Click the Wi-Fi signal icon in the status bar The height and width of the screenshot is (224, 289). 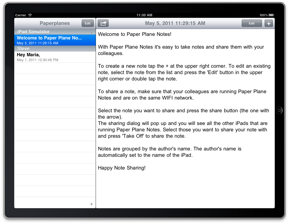30,15
